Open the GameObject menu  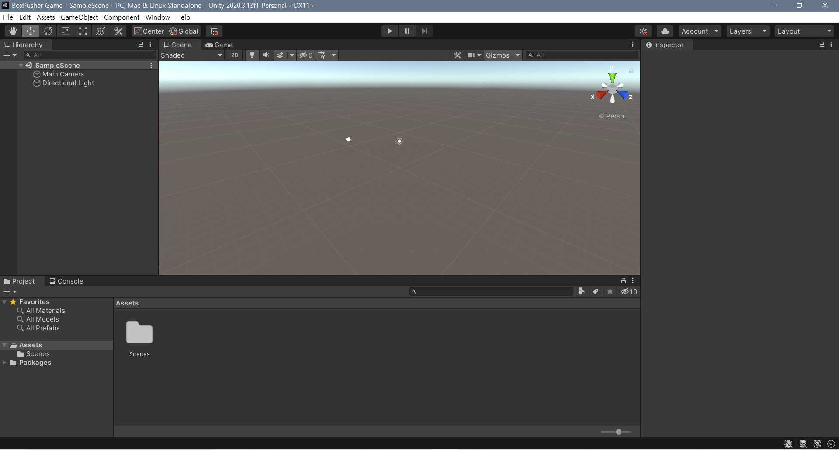pyautogui.click(x=79, y=17)
